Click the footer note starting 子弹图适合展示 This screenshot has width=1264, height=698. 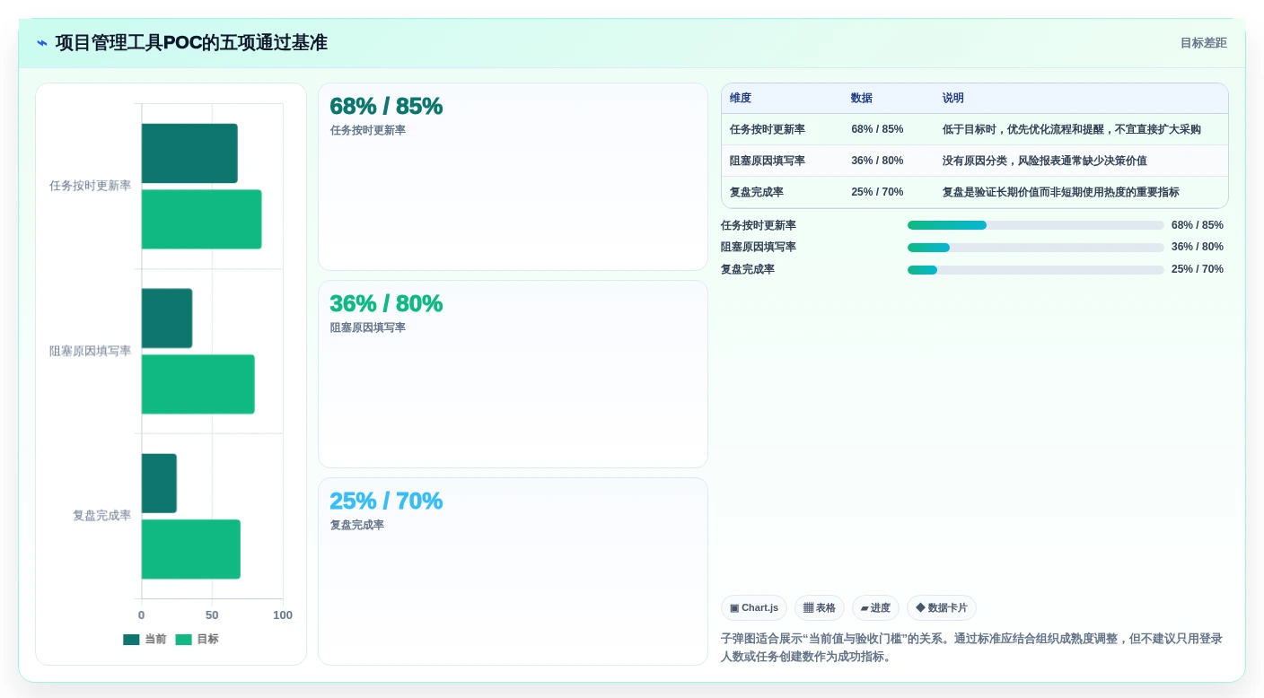coord(972,648)
